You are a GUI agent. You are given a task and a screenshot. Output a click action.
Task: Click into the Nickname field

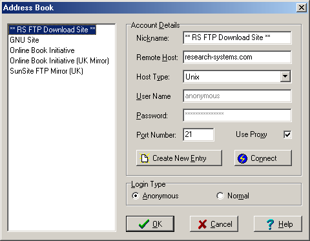tap(237, 37)
